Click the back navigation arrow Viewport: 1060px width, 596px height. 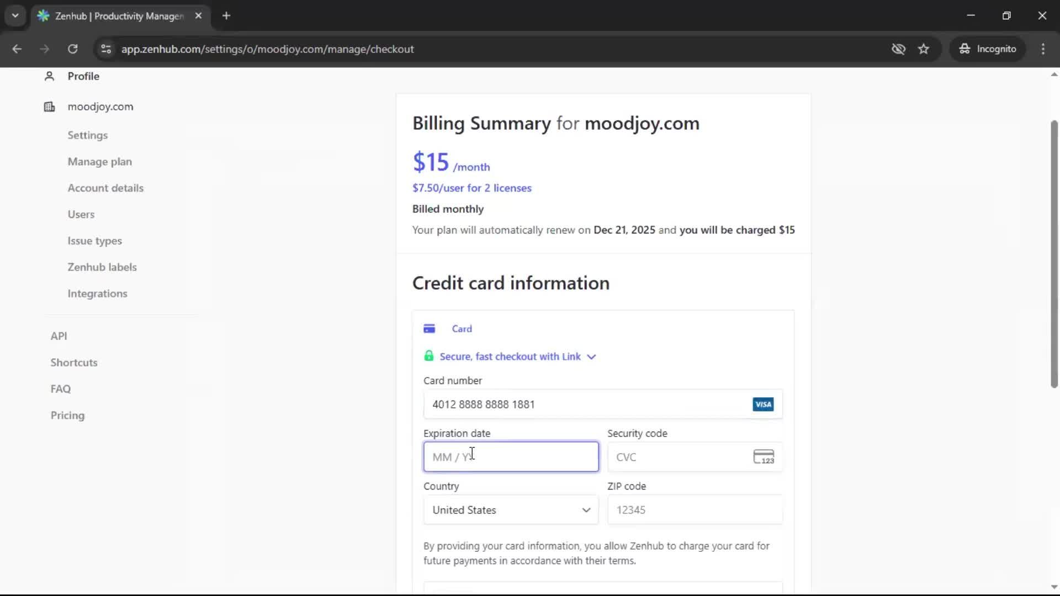click(17, 49)
